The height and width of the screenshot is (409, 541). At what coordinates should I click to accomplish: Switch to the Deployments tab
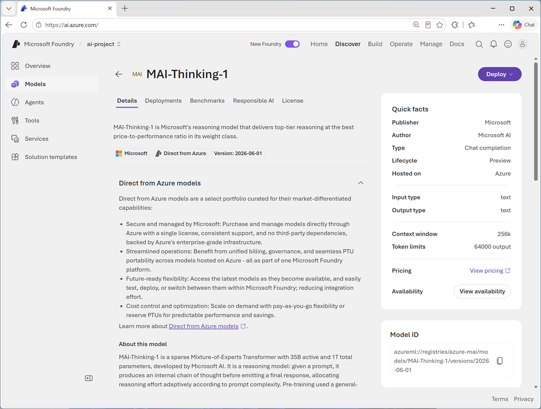pyautogui.click(x=163, y=101)
